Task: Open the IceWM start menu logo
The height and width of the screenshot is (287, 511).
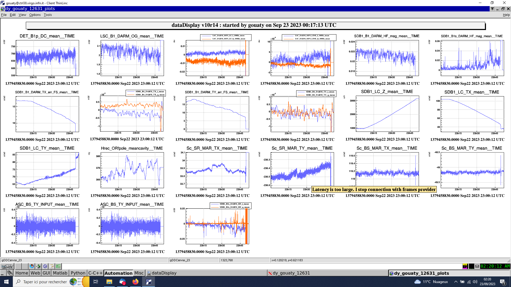Action: click(7, 266)
